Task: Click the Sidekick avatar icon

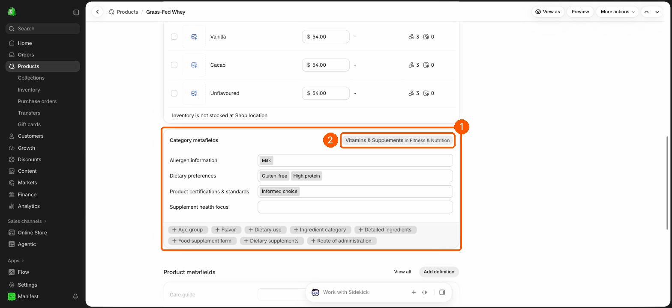Action: tap(315, 292)
